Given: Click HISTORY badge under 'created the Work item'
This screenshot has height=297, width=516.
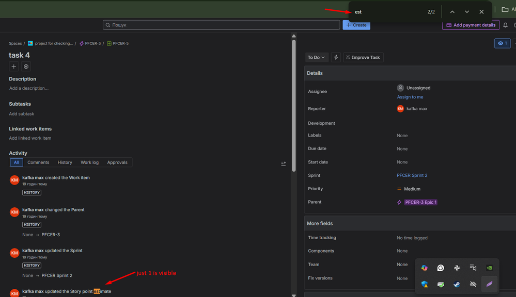Looking at the screenshot, I should [x=32, y=192].
